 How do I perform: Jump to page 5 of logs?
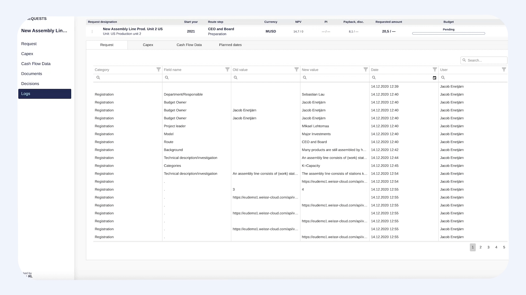[x=504, y=247]
